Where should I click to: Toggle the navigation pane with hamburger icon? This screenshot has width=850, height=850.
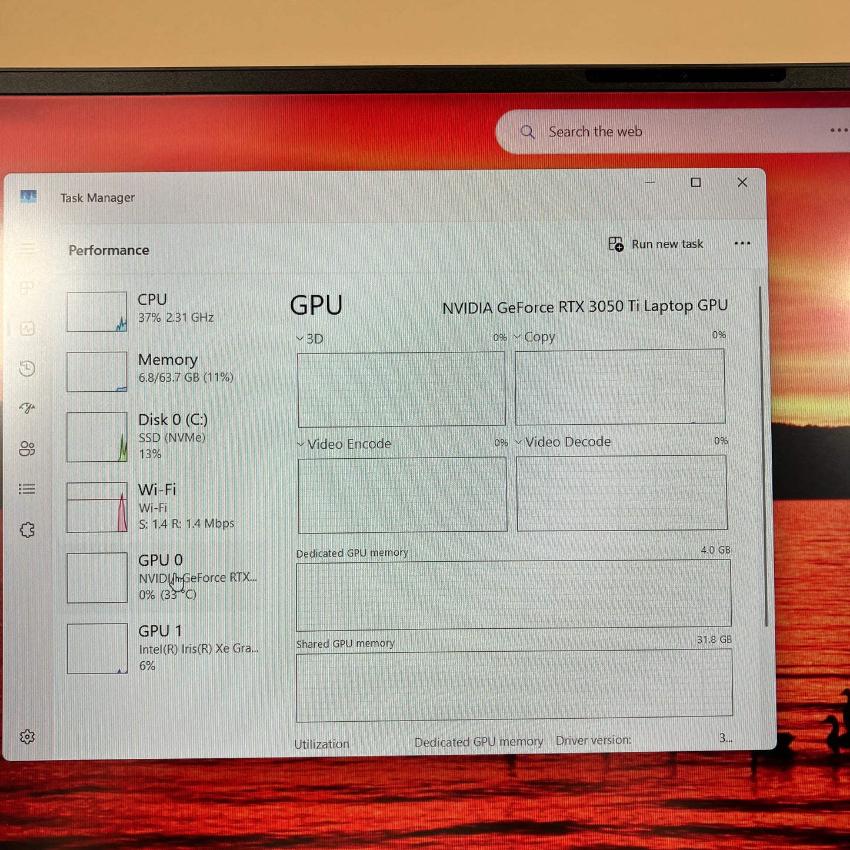click(28, 249)
